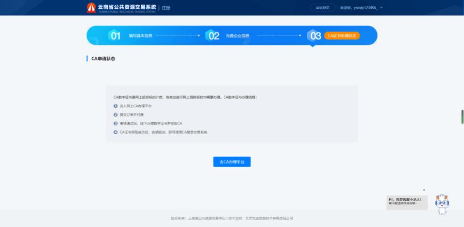Click the step text about 线下办理数字证书

(151, 123)
